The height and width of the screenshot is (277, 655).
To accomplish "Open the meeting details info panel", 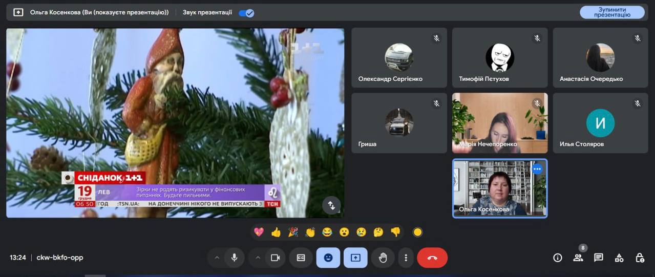I will click(x=558, y=258).
